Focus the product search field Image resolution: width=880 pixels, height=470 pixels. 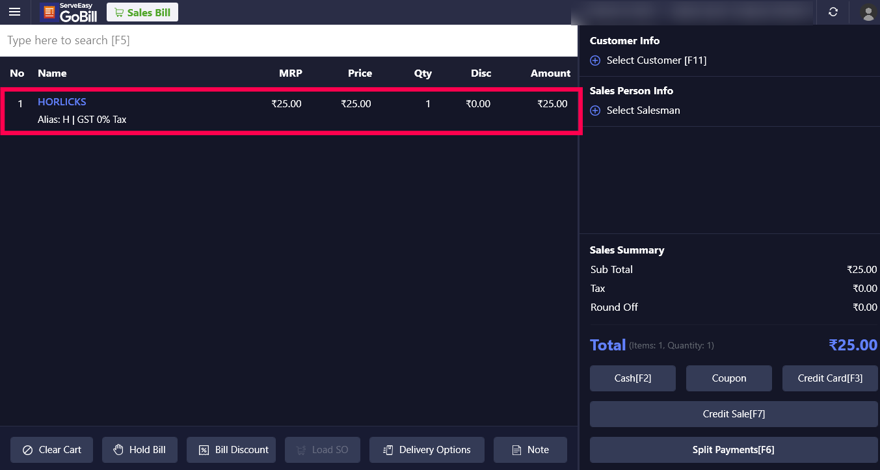pyautogui.click(x=289, y=40)
